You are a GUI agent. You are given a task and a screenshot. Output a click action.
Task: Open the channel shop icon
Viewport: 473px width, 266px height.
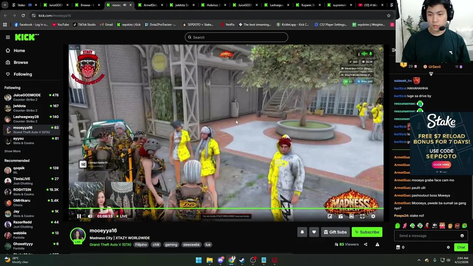[x=398, y=247]
